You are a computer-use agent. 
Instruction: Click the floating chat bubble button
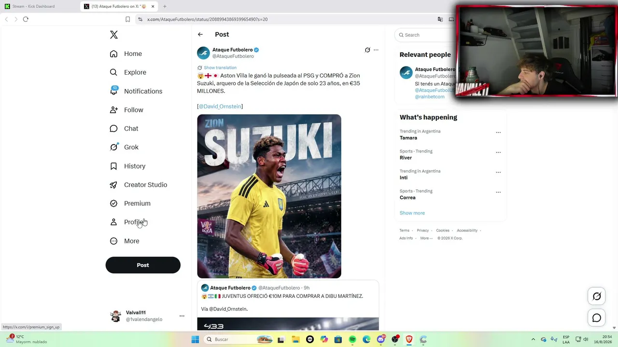(597, 318)
